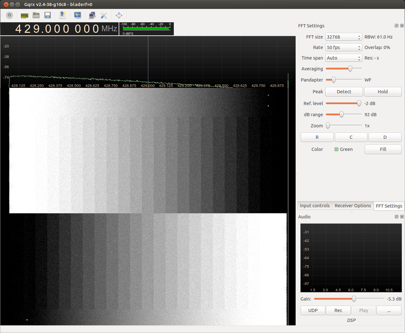
Task: Click the Rec button to record audio
Action: click(x=338, y=310)
